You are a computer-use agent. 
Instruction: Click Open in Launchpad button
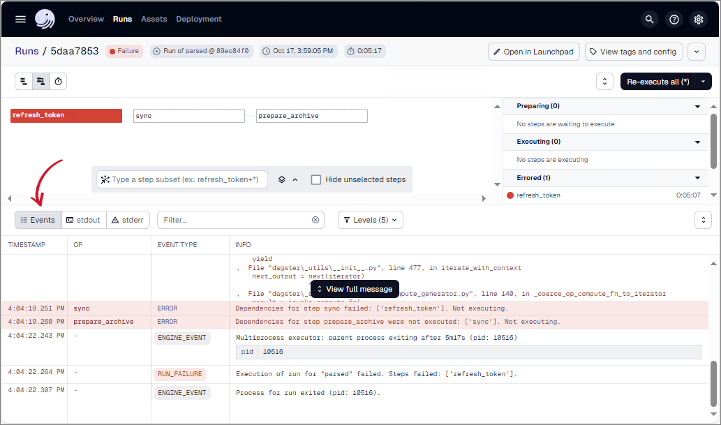pyautogui.click(x=533, y=52)
